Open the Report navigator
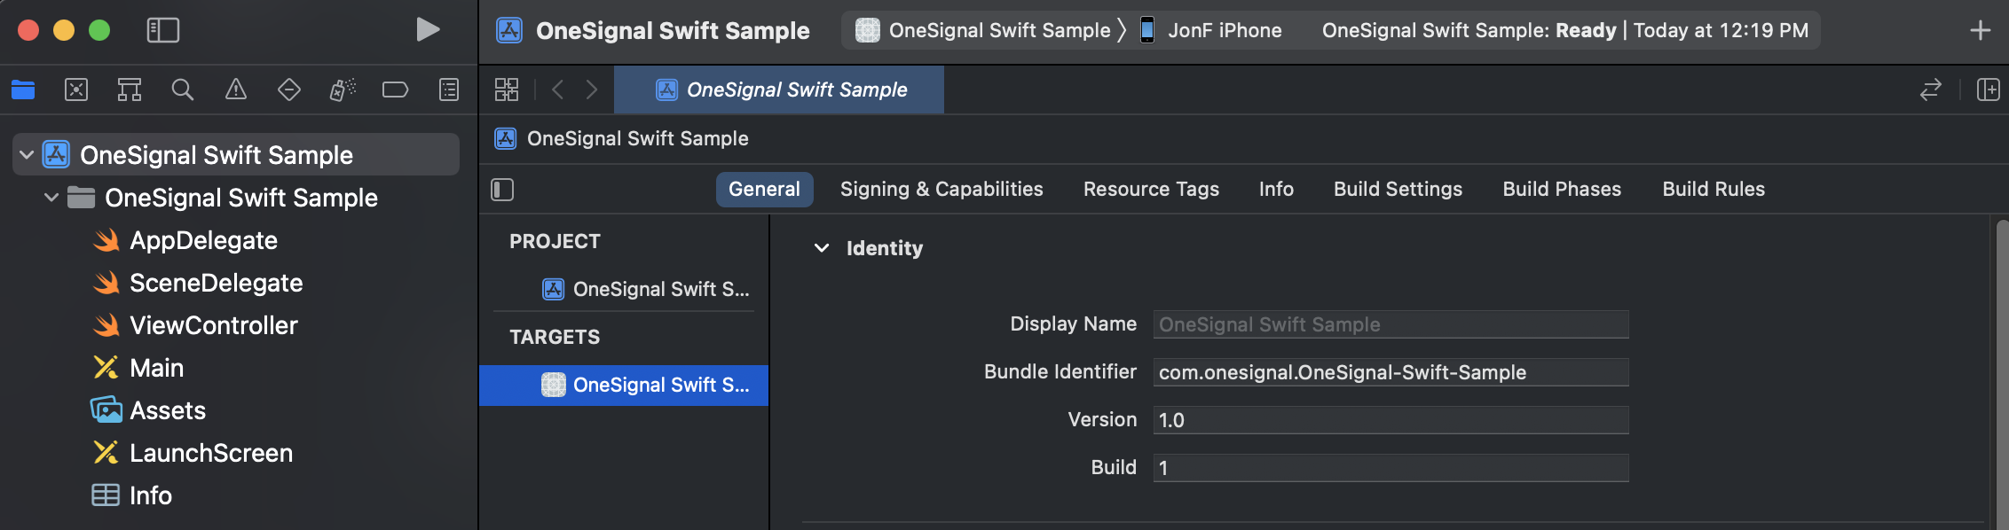The image size is (2009, 530). [x=449, y=90]
